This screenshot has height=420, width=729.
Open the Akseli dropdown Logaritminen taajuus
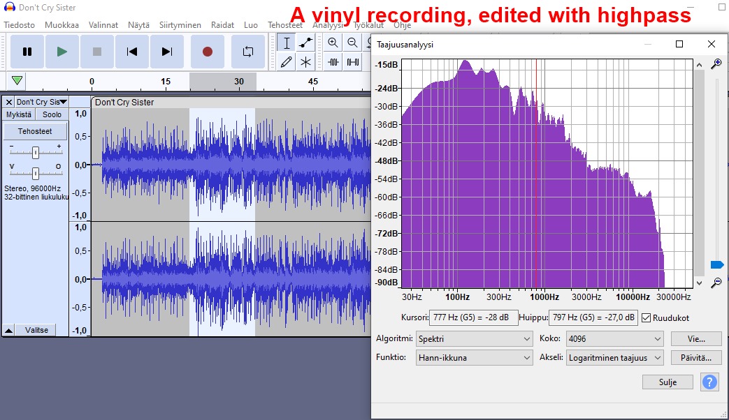(x=614, y=358)
